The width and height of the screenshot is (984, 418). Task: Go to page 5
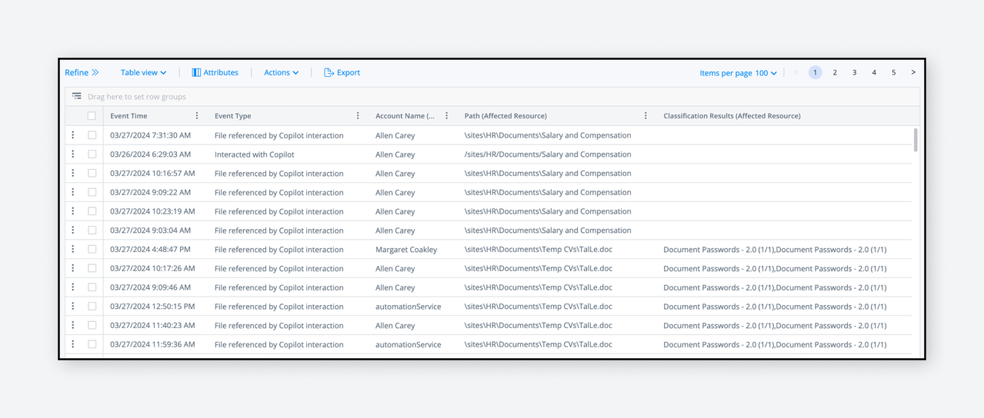click(x=893, y=72)
